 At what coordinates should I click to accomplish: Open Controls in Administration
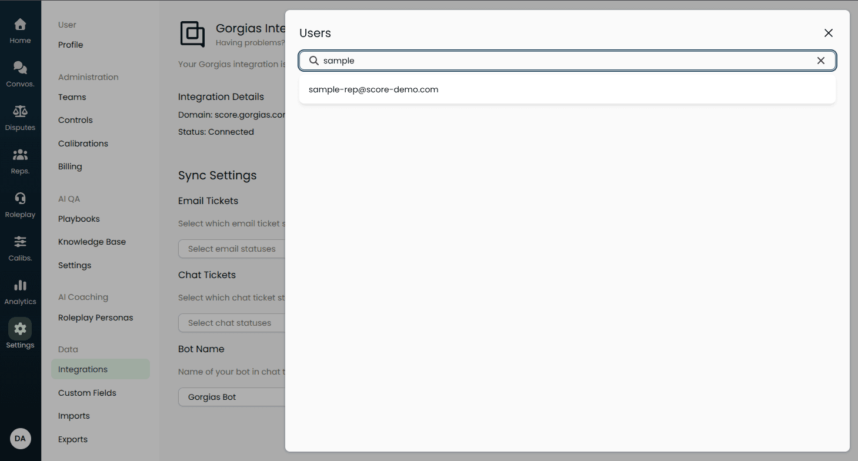75,120
